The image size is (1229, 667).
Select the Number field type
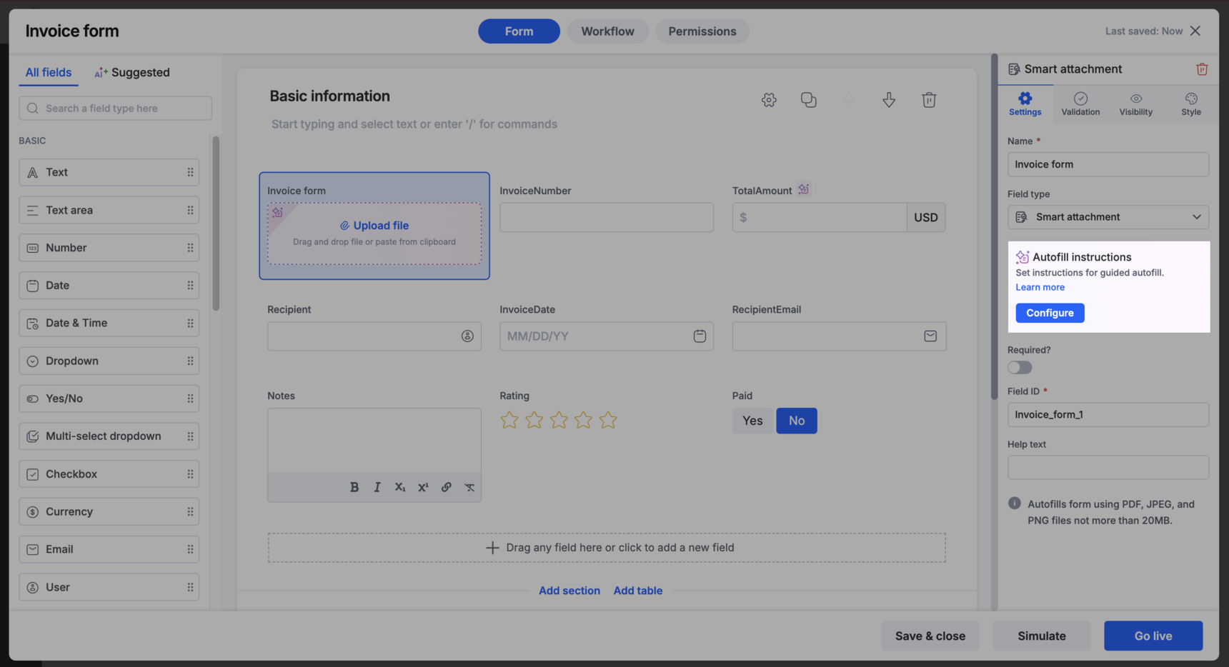109,248
